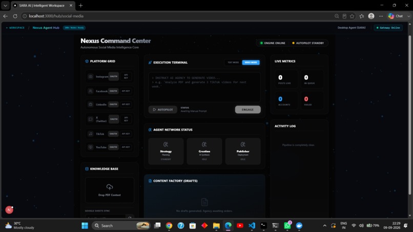Show hidden system tray icons
413x232 pixels.
pos(324,226)
